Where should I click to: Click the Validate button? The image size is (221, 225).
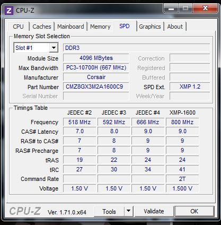154,211
